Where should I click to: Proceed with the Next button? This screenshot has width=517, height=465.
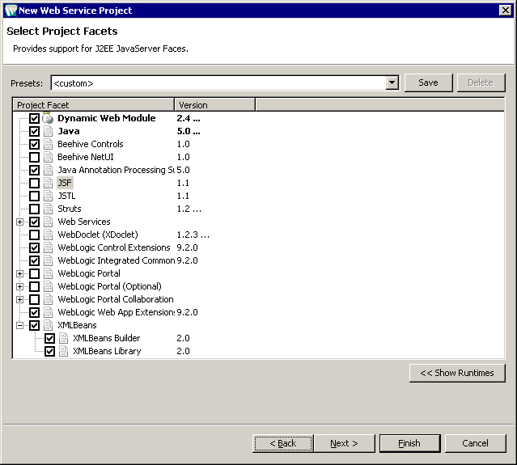[x=344, y=443]
